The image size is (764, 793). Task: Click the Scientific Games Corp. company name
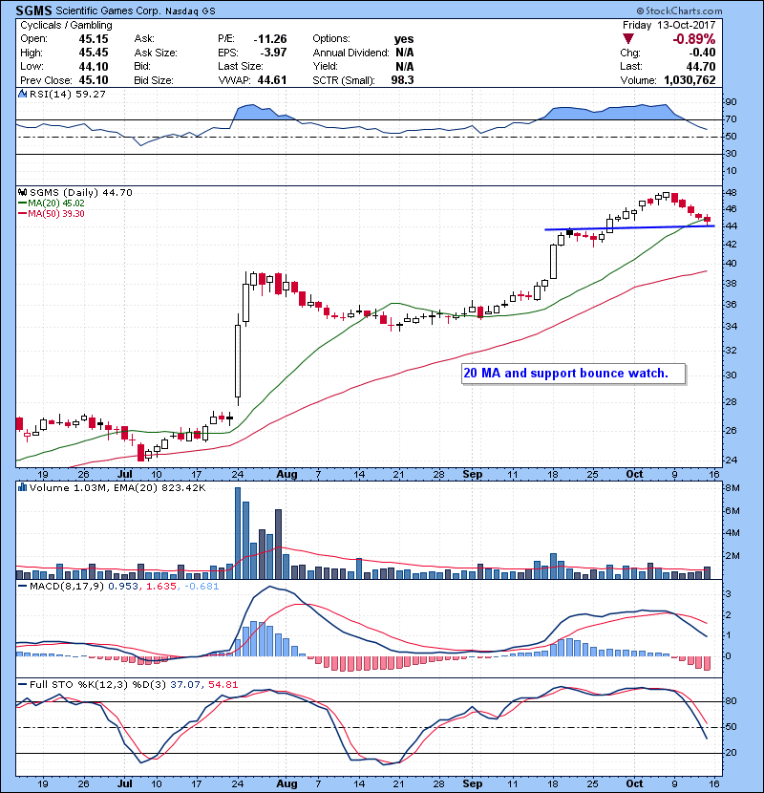(x=108, y=11)
